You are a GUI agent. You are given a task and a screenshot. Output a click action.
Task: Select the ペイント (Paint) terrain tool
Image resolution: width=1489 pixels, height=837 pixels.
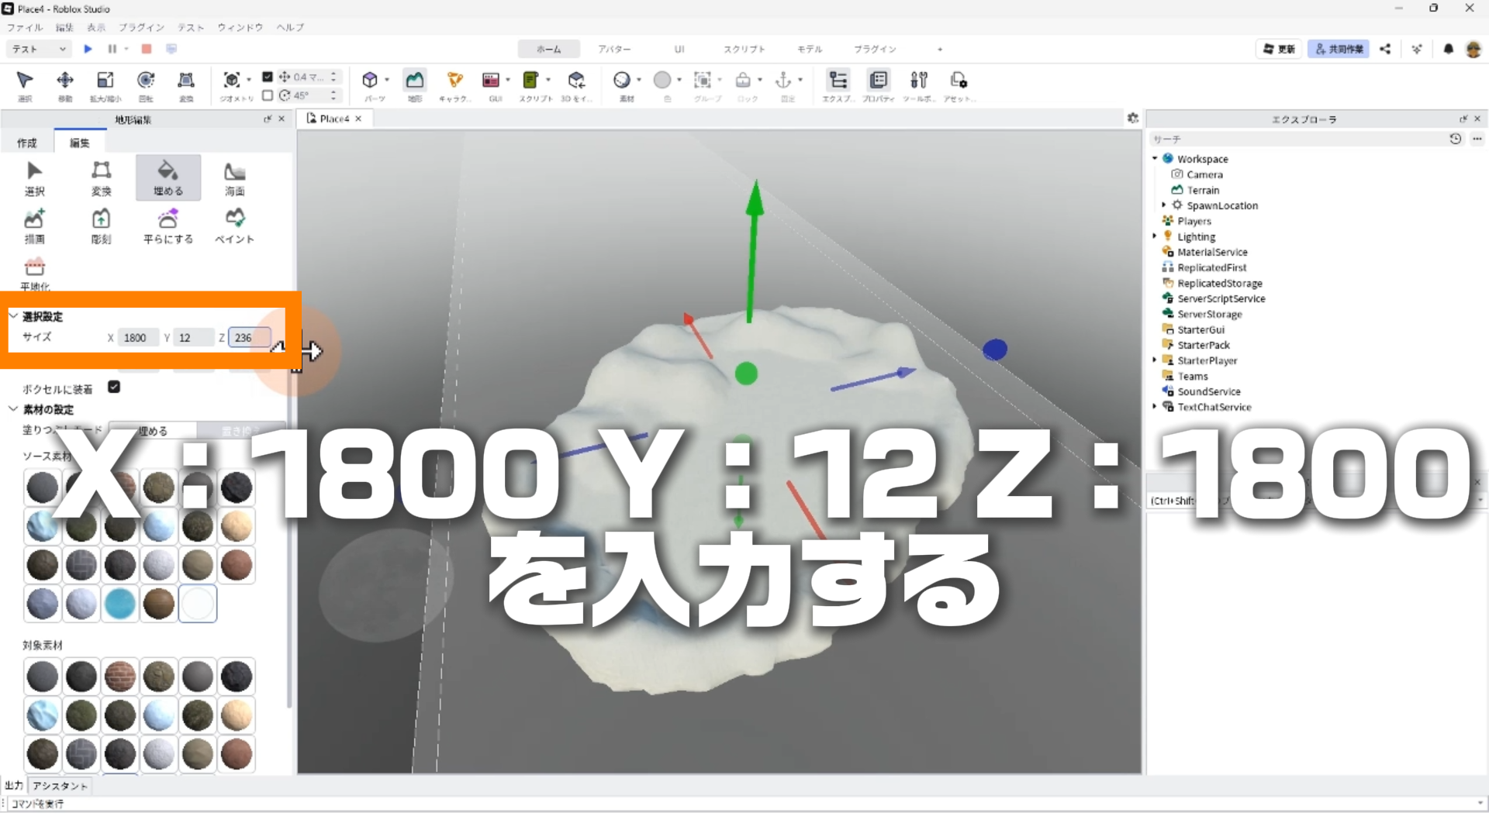(x=234, y=226)
